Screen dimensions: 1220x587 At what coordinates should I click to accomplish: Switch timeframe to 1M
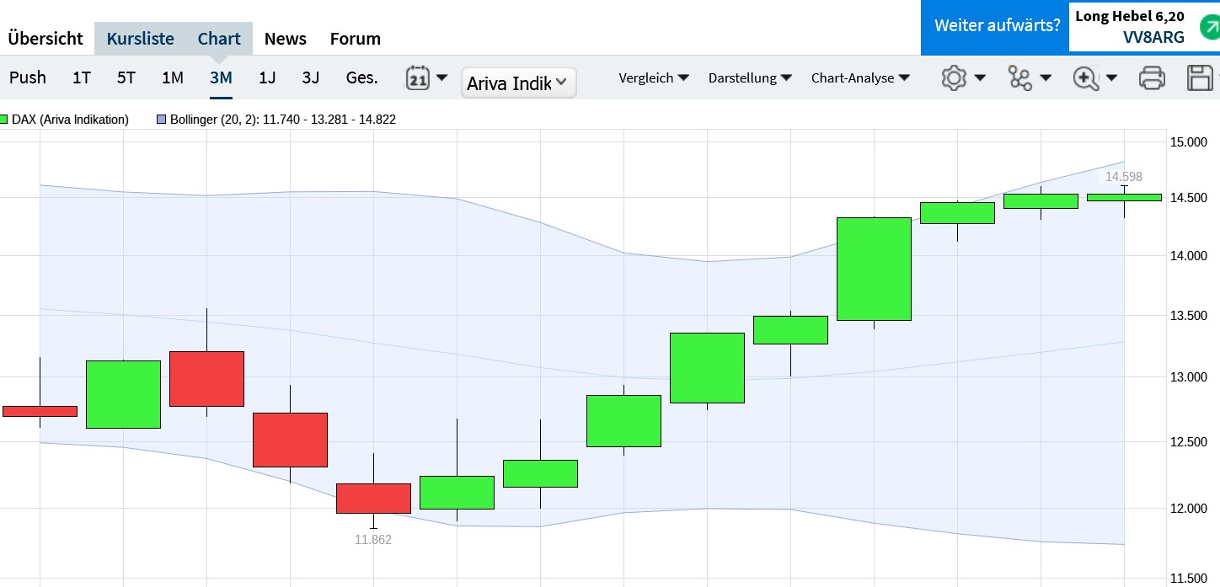(x=173, y=78)
